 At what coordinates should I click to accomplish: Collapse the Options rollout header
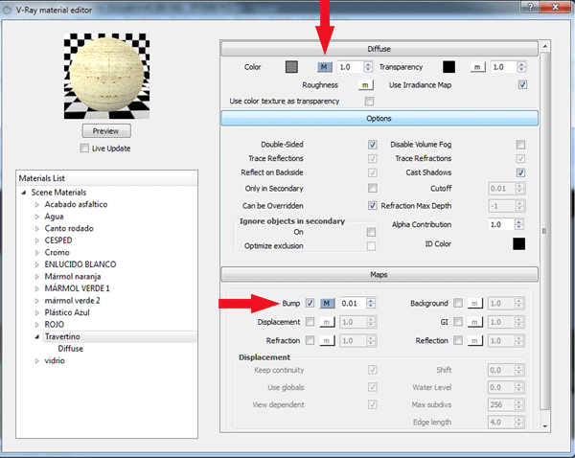pos(379,119)
